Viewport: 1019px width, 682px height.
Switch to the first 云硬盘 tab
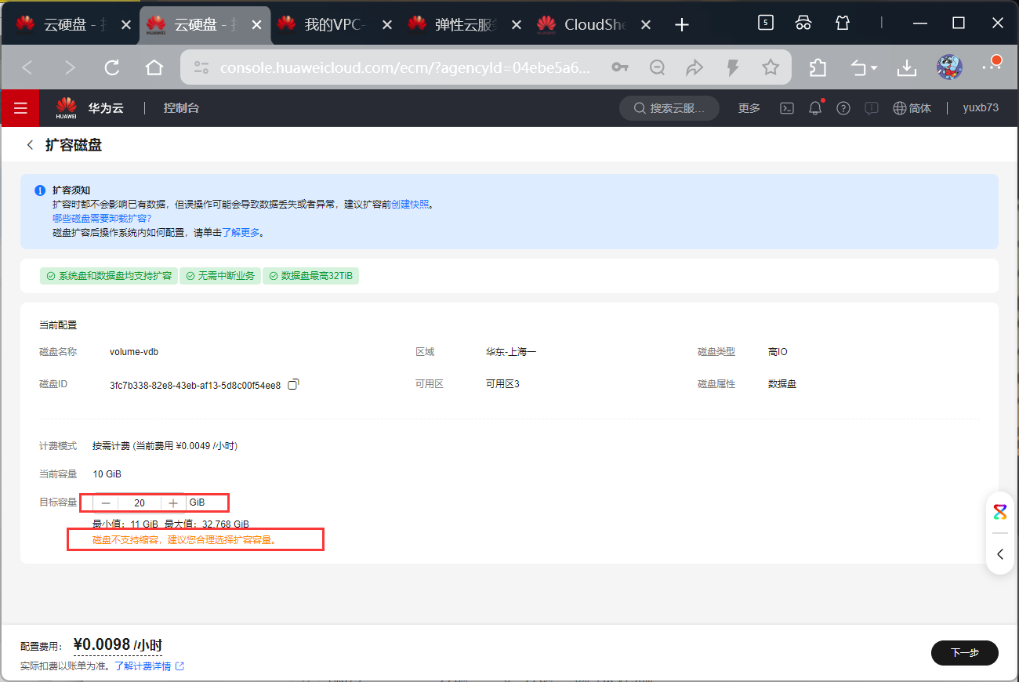tap(74, 24)
